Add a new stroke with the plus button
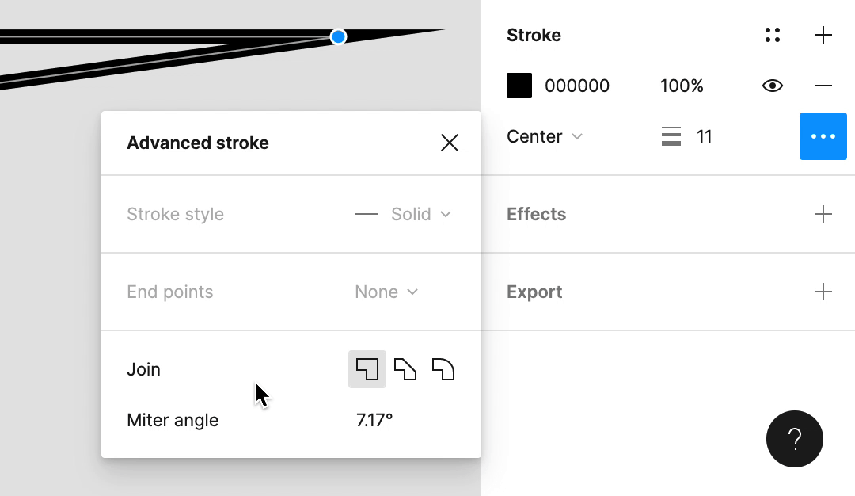 [823, 35]
